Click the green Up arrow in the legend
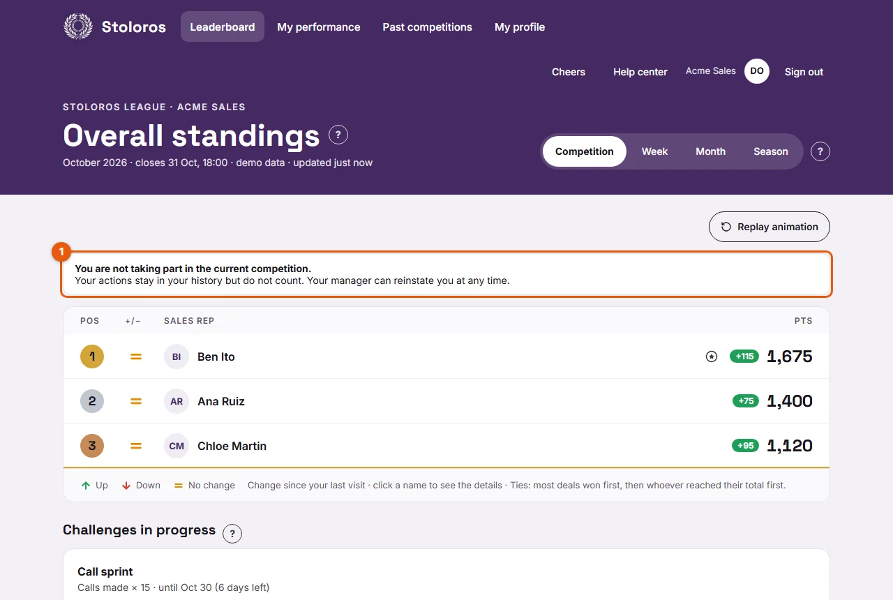The image size is (893, 600). 86,485
